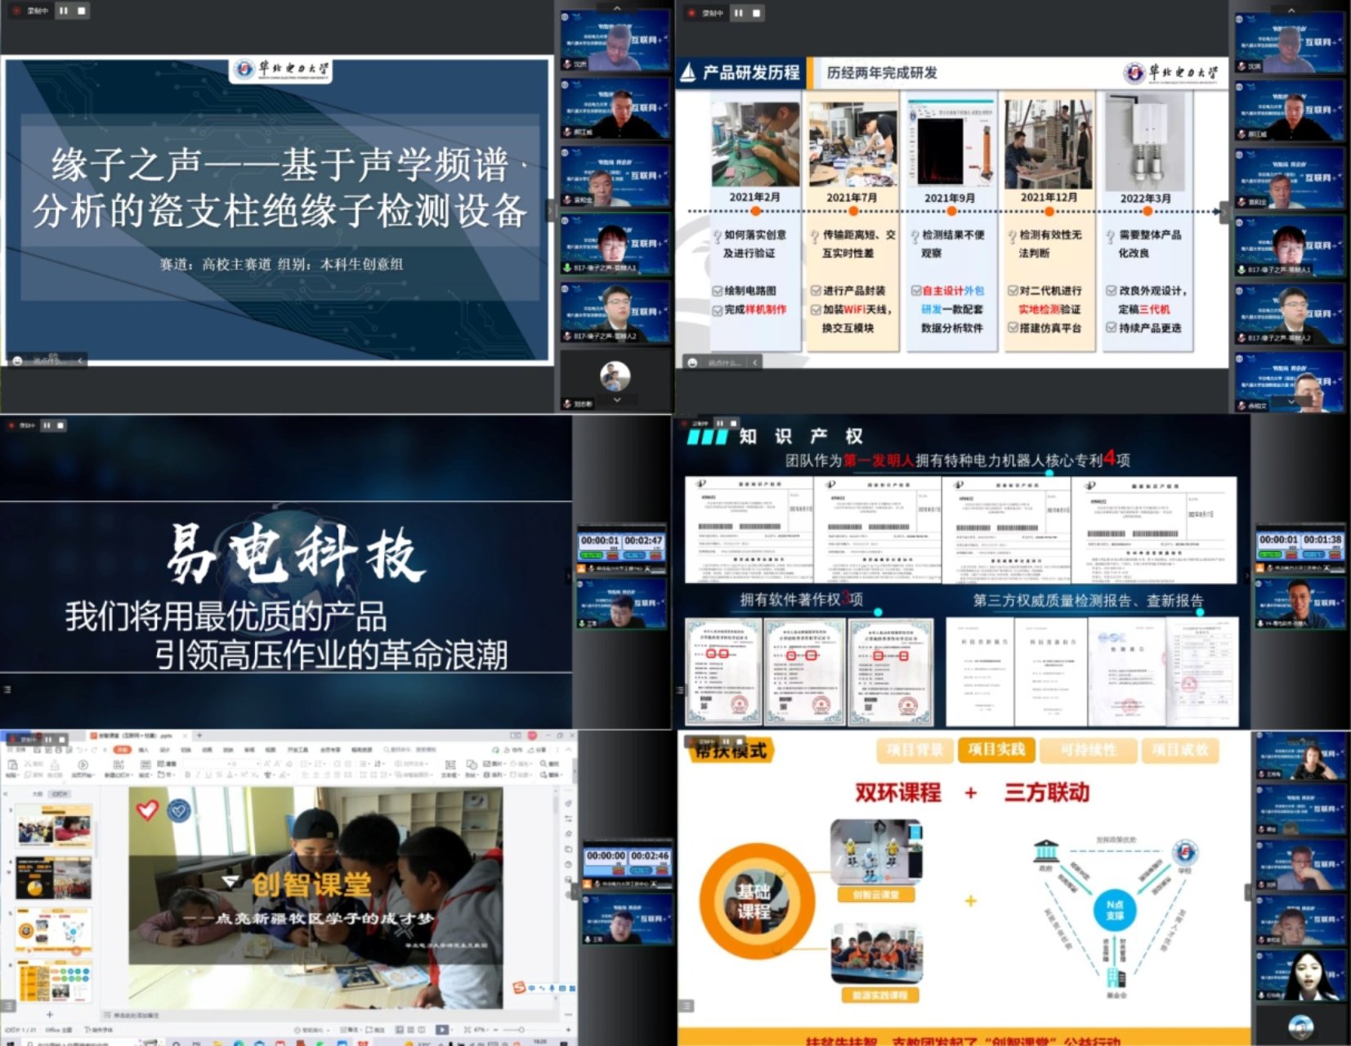Switch to normal view icon in WPS status bar
1351x1046 pixels.
tap(400, 1030)
